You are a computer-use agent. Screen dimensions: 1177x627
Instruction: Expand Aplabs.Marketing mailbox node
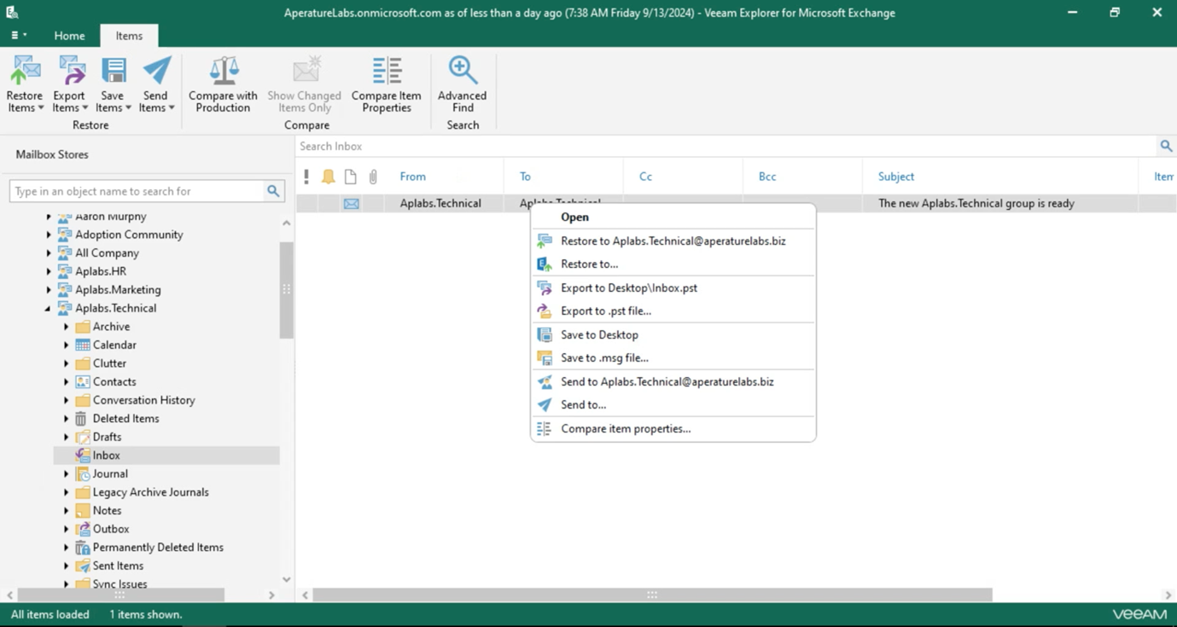point(49,290)
